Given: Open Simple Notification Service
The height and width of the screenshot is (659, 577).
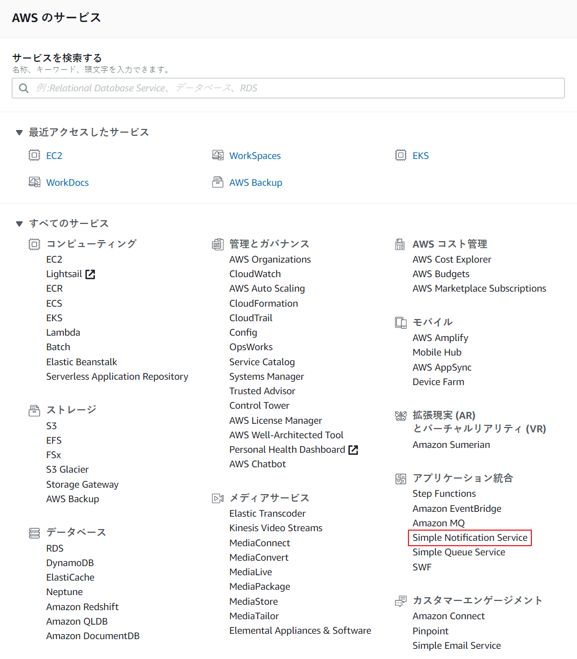Looking at the screenshot, I should (470, 538).
